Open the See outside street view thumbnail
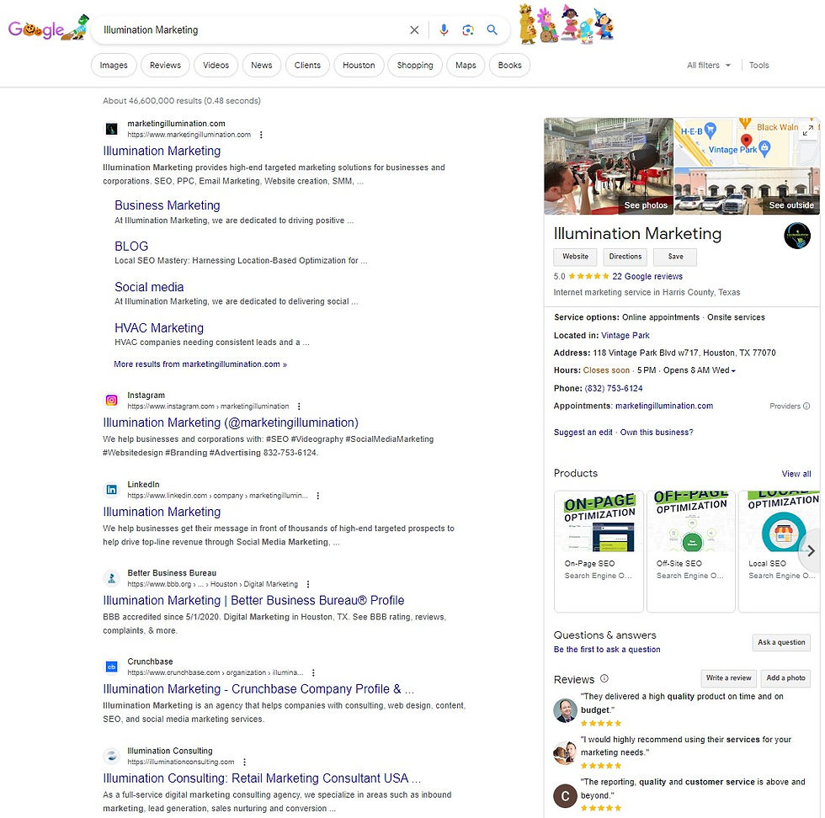825x818 pixels. [x=748, y=191]
